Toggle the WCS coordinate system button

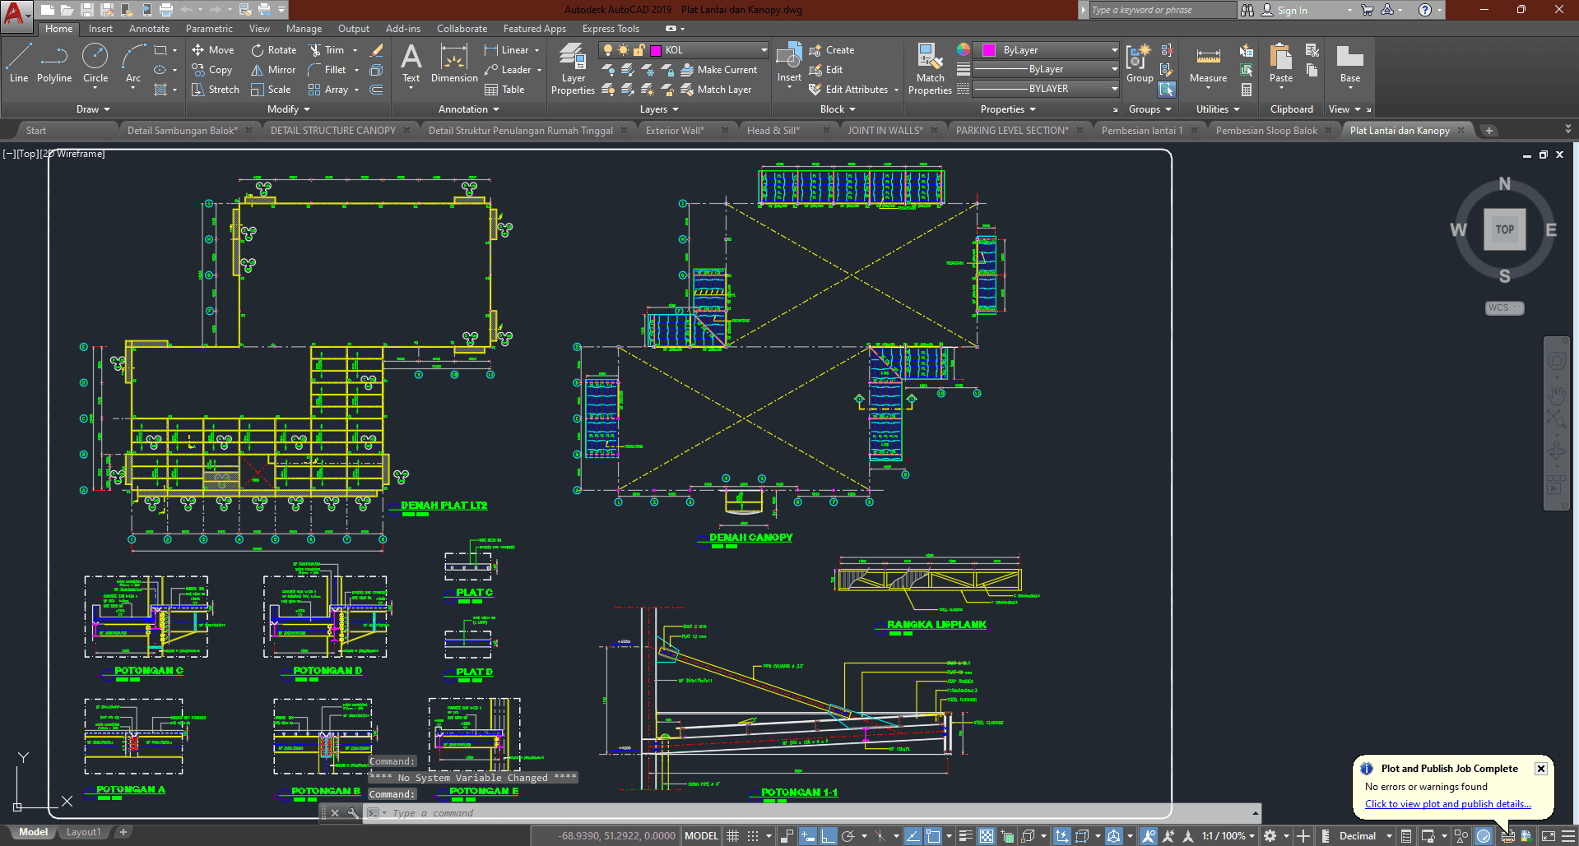click(x=1503, y=307)
